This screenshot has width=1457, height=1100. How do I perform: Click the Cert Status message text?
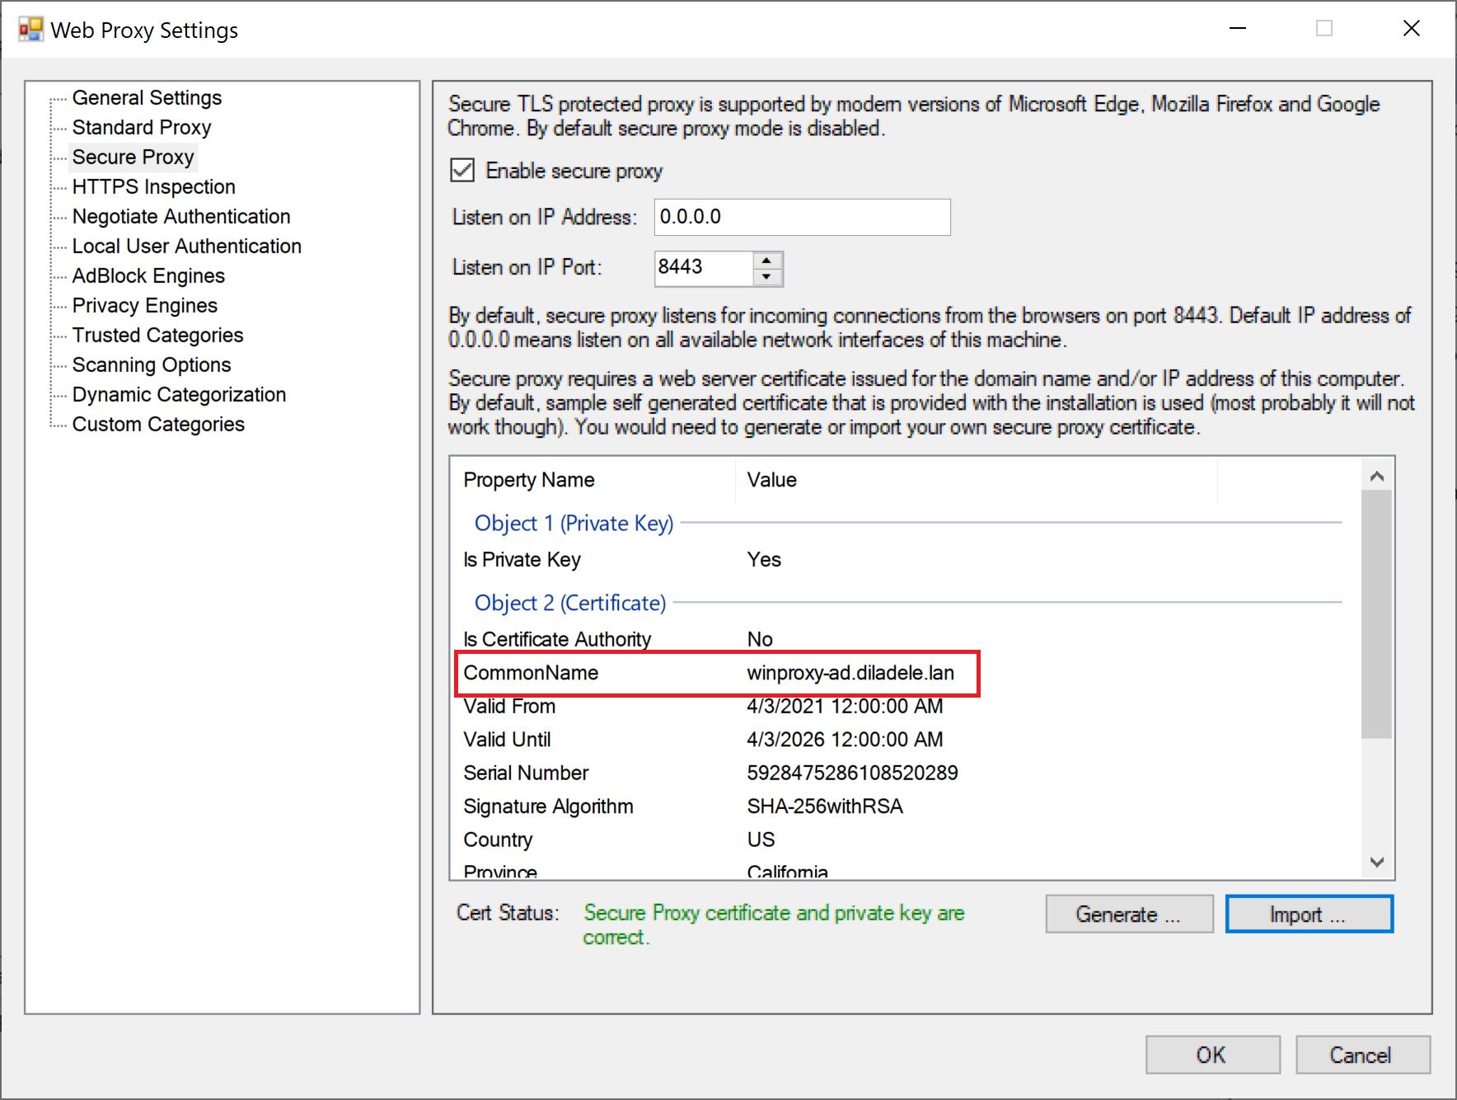pyautogui.click(x=774, y=925)
